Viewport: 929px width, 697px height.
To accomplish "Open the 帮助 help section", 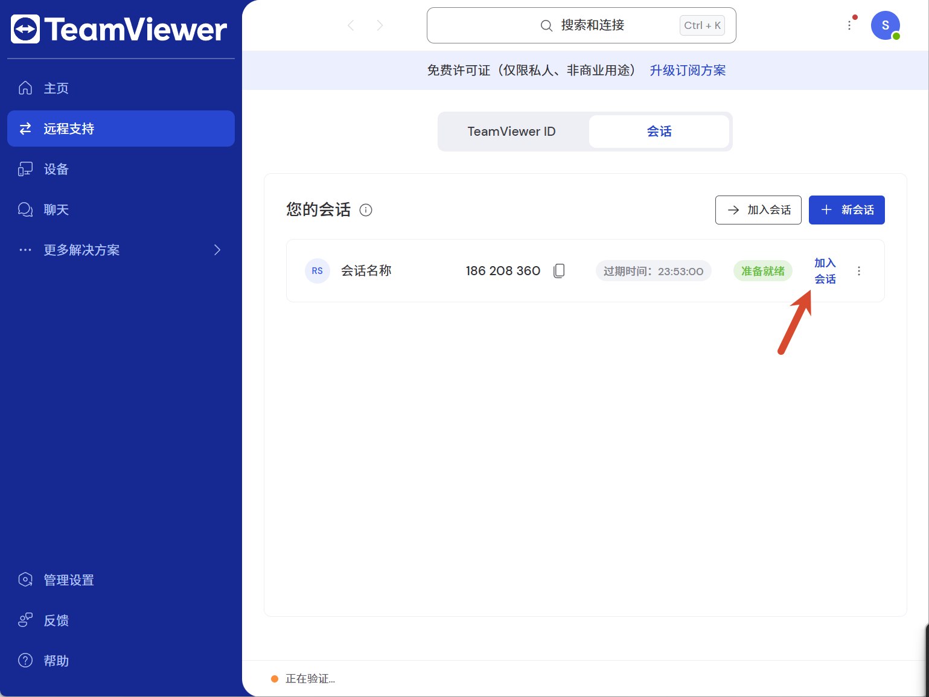I will pyautogui.click(x=121, y=661).
